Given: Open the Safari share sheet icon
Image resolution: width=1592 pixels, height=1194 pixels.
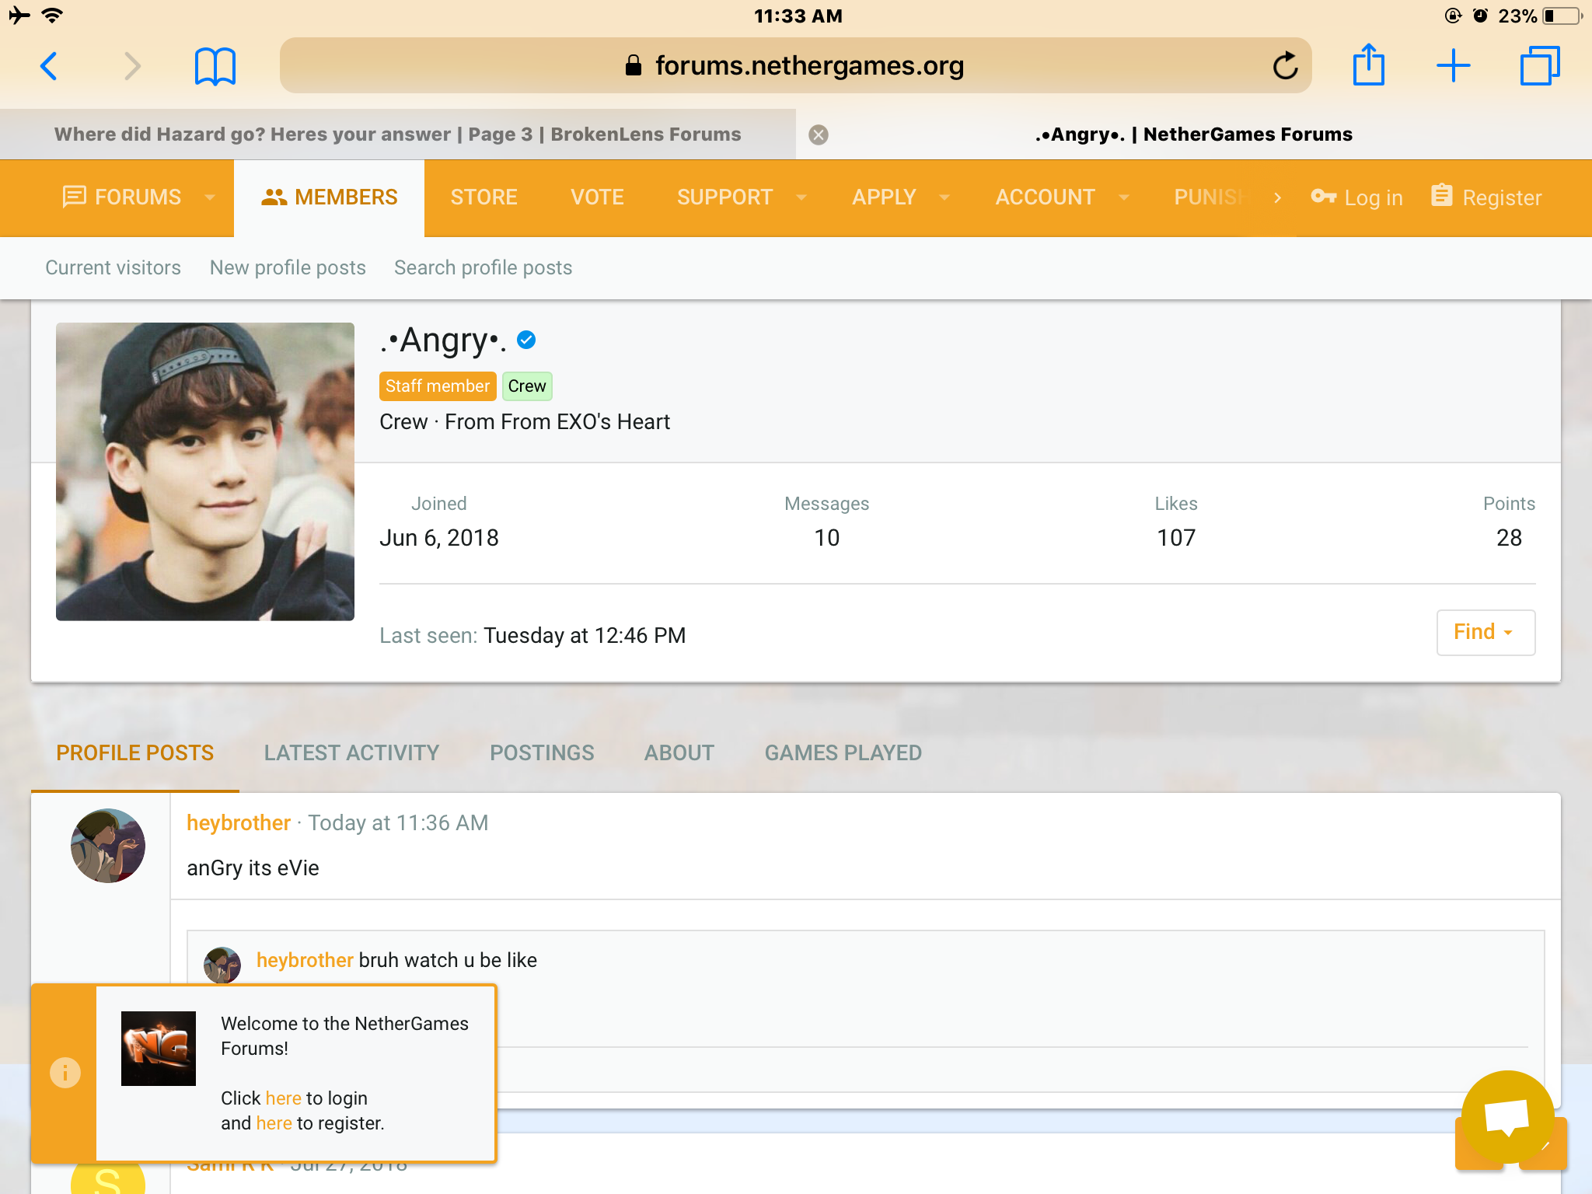Looking at the screenshot, I should [1369, 64].
